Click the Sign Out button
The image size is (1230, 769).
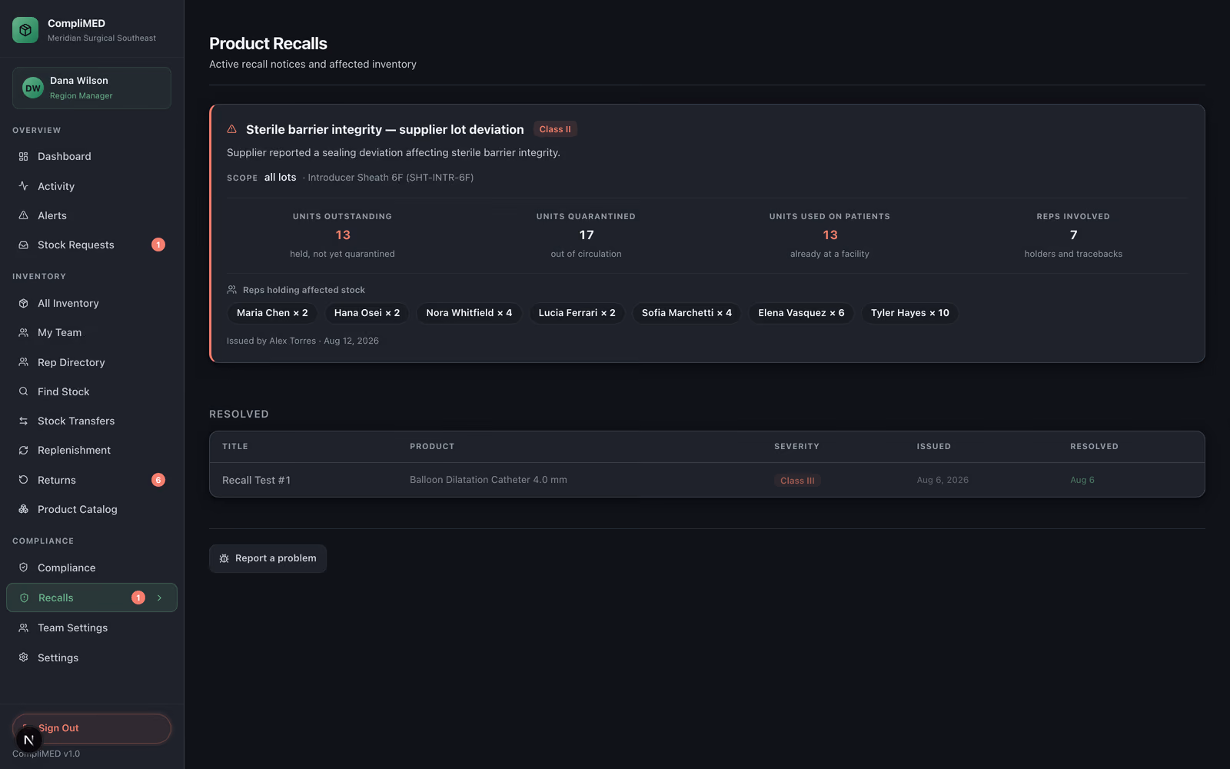(x=91, y=728)
